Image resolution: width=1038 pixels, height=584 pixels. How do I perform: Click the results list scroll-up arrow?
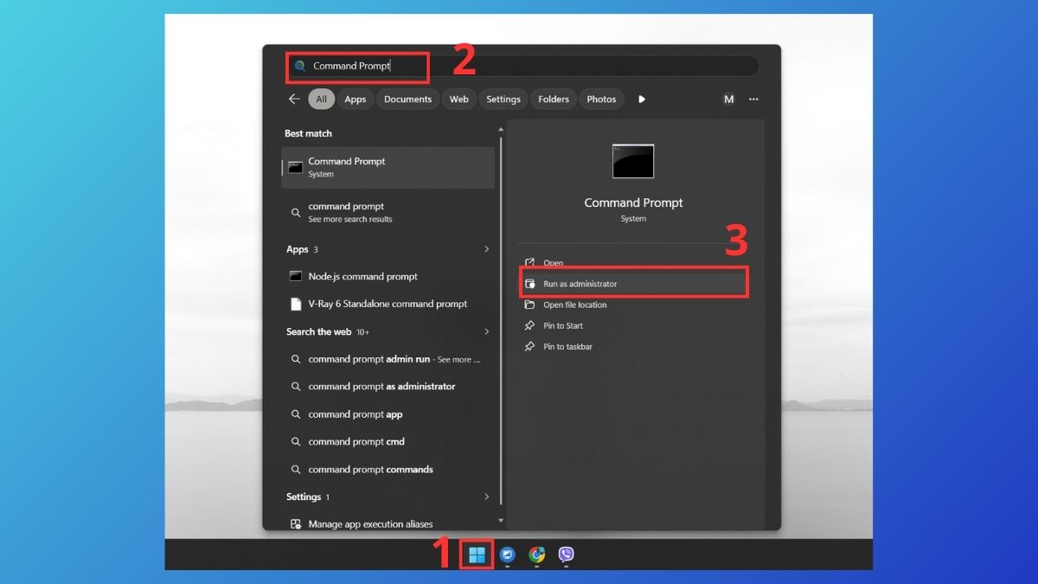coord(500,130)
